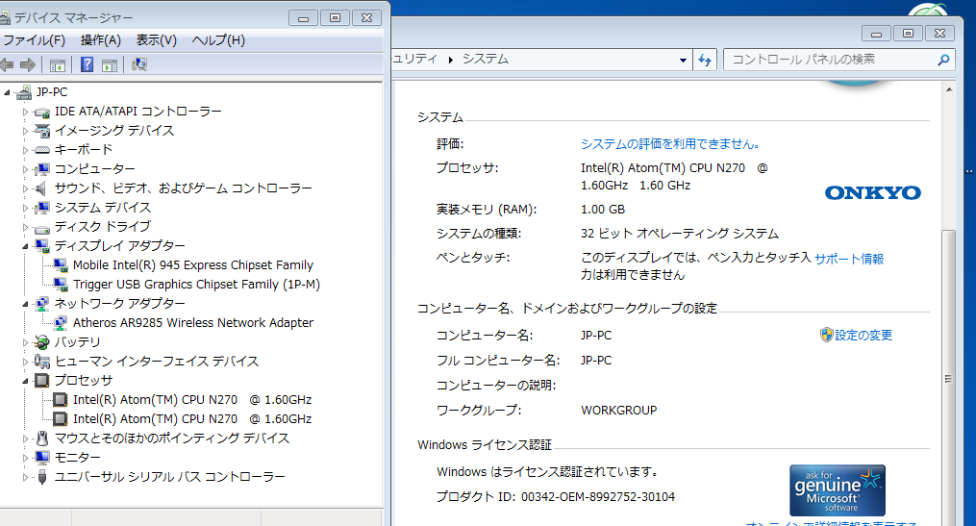Screen dimensions: 976x526
Task: Select ユニバーサル シリアル バス コントローラー row
Action: click(169, 477)
